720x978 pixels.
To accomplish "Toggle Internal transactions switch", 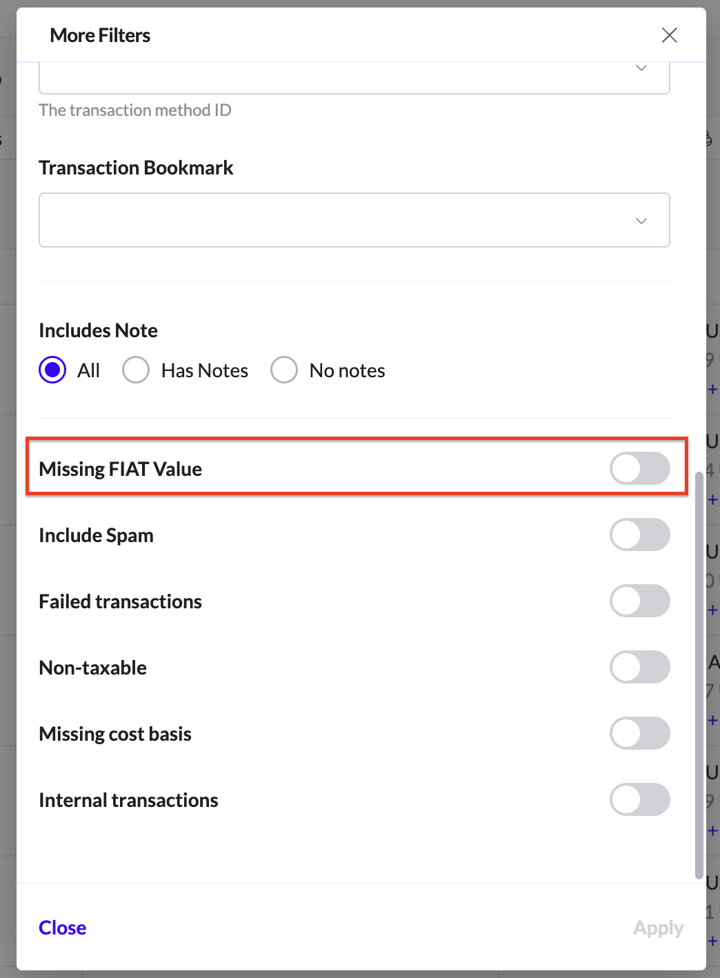I will tap(639, 800).
